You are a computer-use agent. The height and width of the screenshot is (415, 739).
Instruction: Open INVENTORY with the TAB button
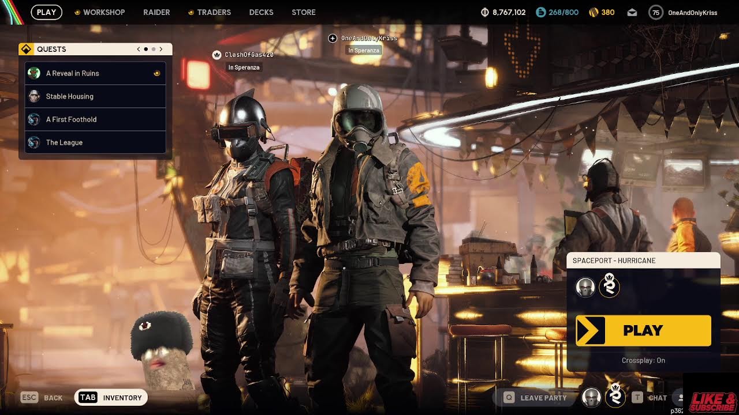pyautogui.click(x=111, y=398)
